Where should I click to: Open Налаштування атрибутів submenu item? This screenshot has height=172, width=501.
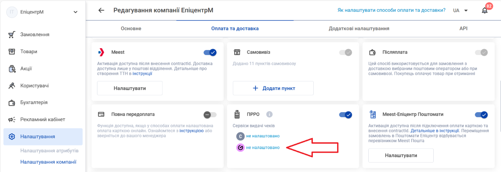coord(50,150)
